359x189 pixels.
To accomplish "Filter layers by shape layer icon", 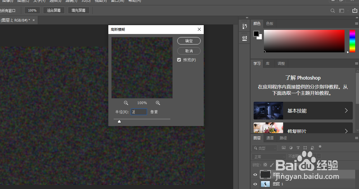I will click(x=305, y=148).
